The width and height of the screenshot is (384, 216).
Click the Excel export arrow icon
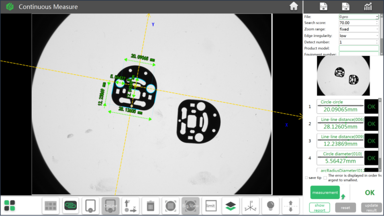[x=345, y=6]
